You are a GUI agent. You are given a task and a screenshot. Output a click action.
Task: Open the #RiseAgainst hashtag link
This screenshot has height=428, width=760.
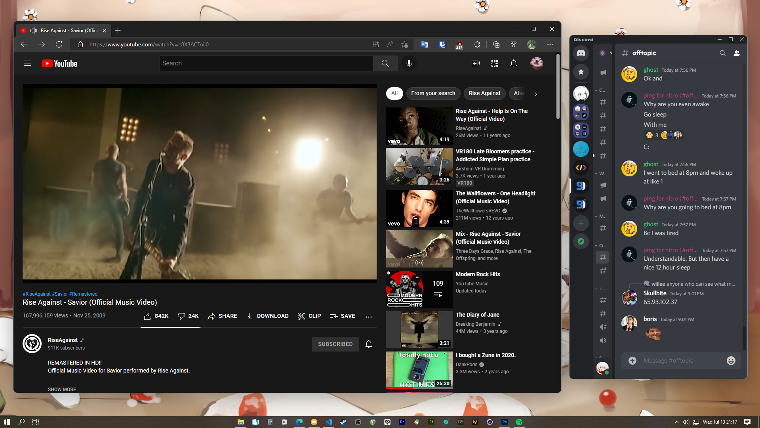click(x=36, y=294)
